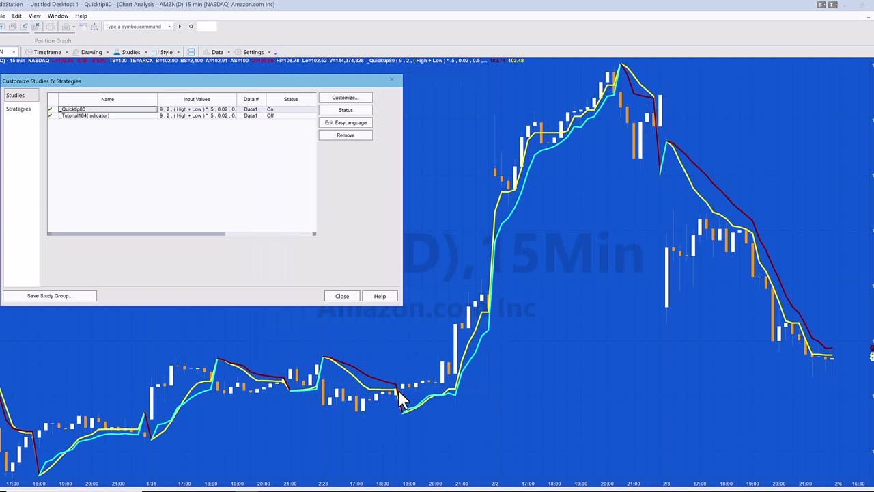The width and height of the screenshot is (874, 492).
Task: Select the _Quicktip80 study row
Action: pyautogui.click(x=182, y=109)
